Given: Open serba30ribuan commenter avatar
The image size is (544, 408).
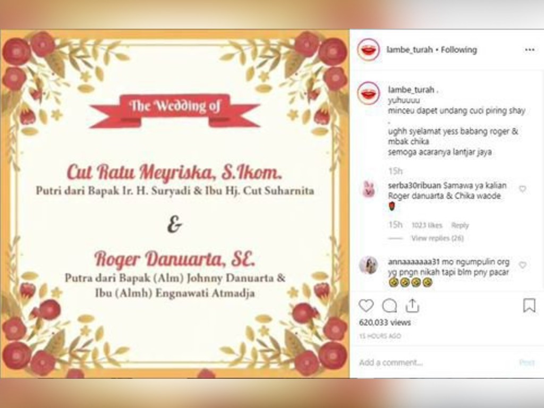Looking at the screenshot, I should pos(369,189).
